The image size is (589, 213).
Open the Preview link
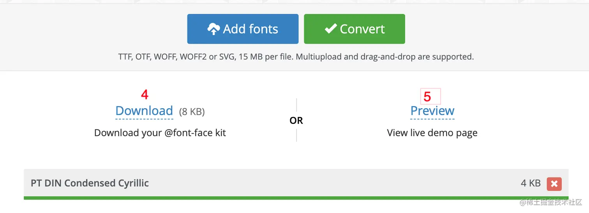432,111
